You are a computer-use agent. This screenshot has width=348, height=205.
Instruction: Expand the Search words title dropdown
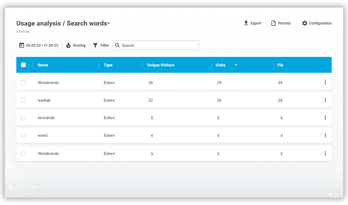(108, 23)
